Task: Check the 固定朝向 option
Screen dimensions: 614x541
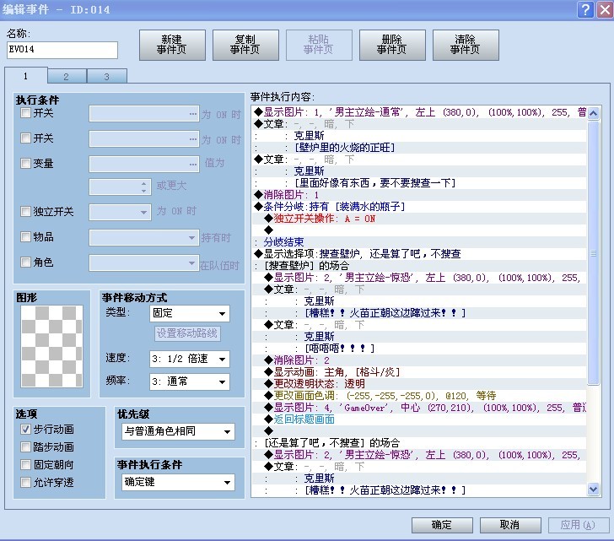Action: coord(25,464)
